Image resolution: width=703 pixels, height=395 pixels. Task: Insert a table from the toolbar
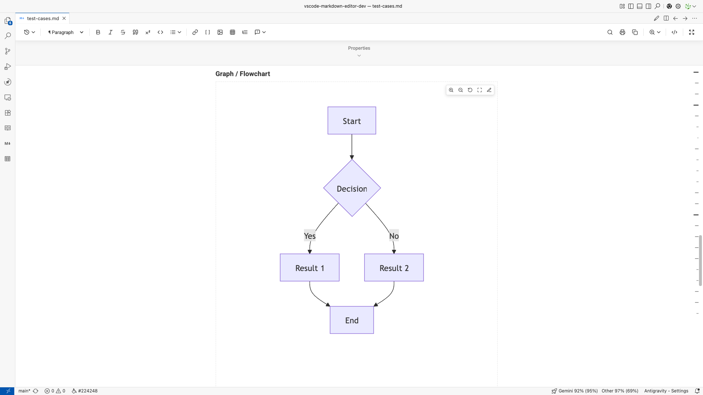[x=233, y=32]
